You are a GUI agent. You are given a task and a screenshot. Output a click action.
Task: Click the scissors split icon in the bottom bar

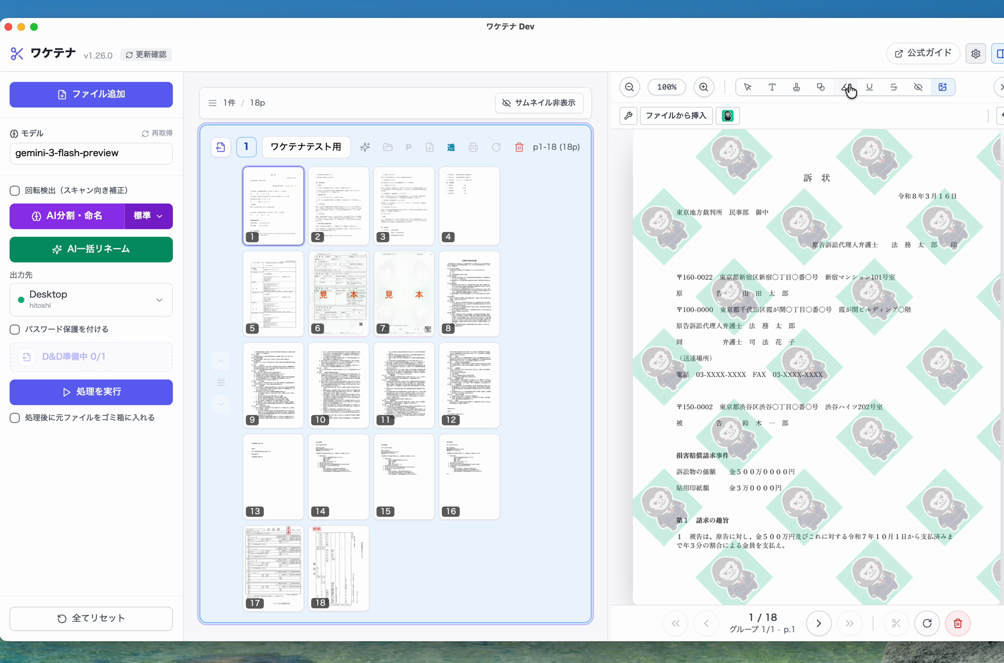896,623
